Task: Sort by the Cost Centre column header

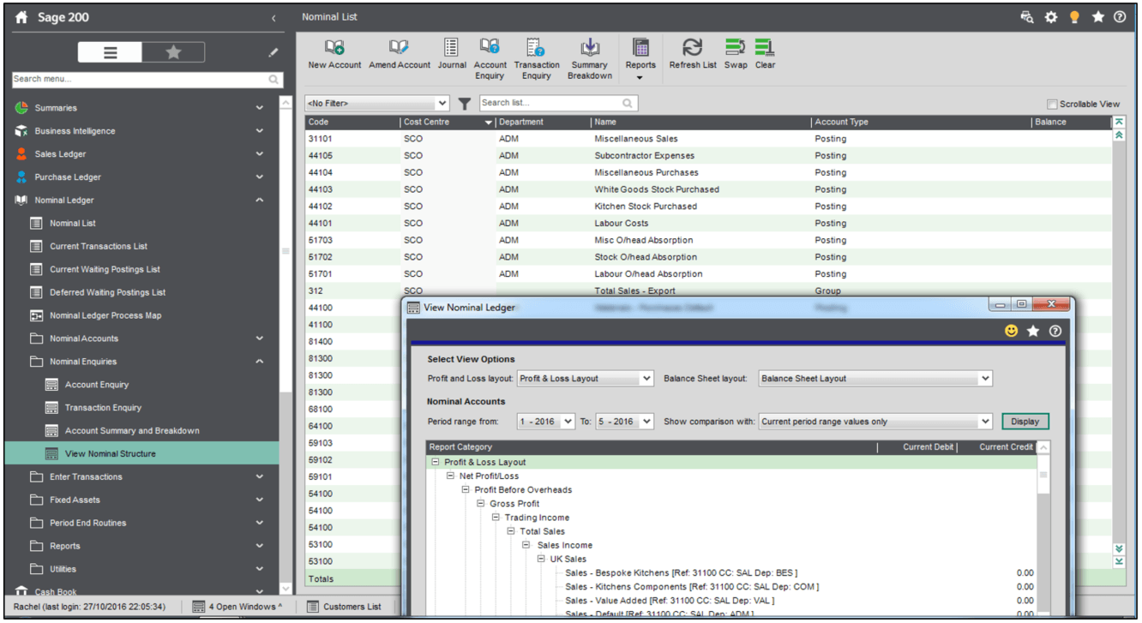Action: pyautogui.click(x=448, y=122)
